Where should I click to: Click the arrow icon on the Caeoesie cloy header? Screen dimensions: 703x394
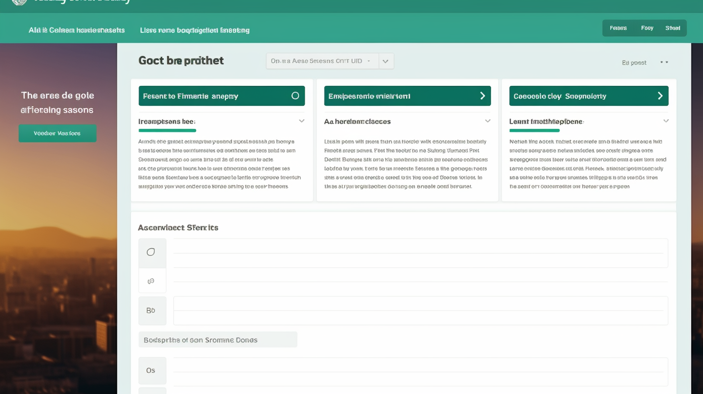[660, 96]
